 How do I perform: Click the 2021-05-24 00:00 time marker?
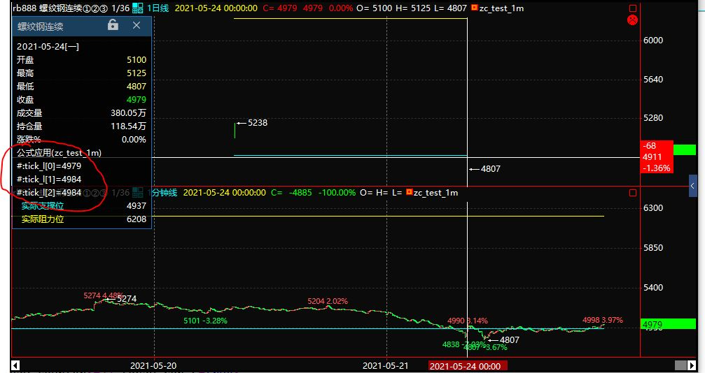(x=464, y=366)
